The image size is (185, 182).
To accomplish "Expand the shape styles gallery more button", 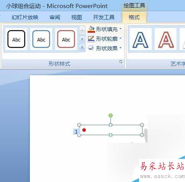I will click(x=82, y=48).
